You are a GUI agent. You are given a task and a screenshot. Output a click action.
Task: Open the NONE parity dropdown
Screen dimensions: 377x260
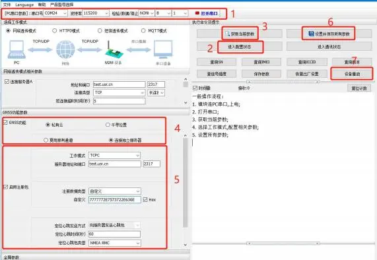pos(147,13)
